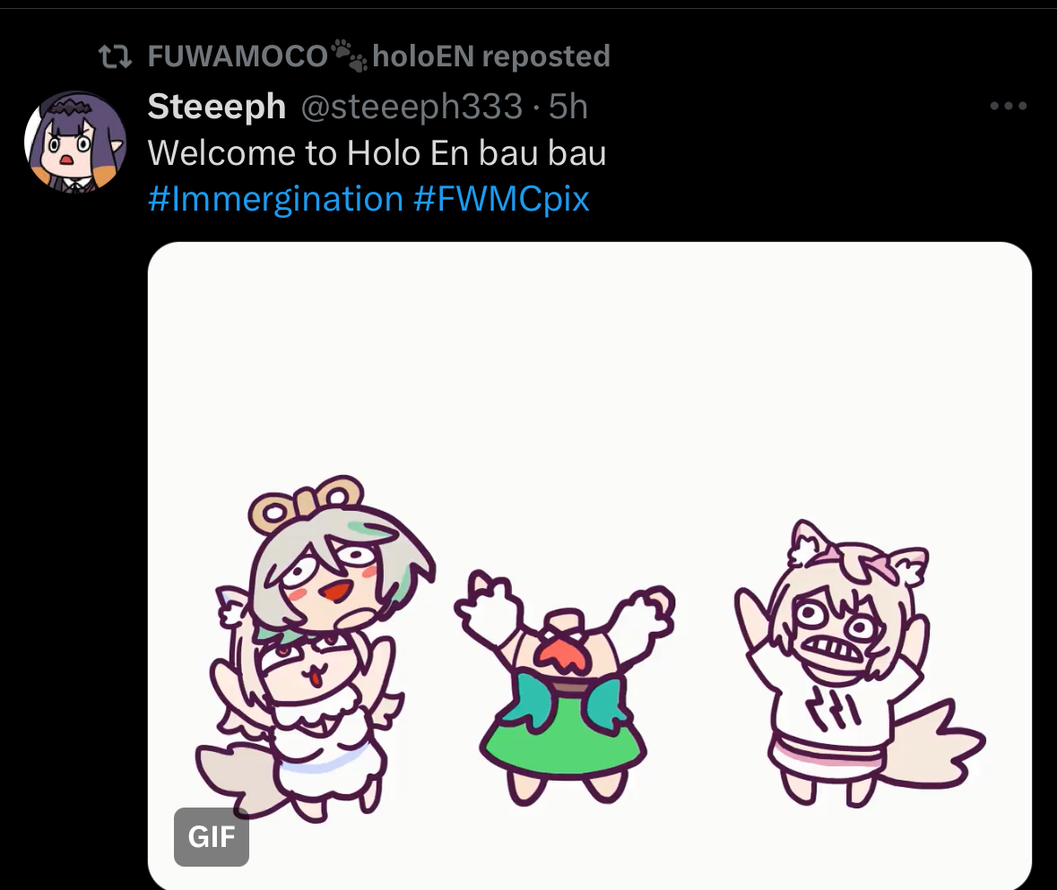Open the three-dot more options menu
This screenshot has width=1057, height=890.
[1009, 106]
